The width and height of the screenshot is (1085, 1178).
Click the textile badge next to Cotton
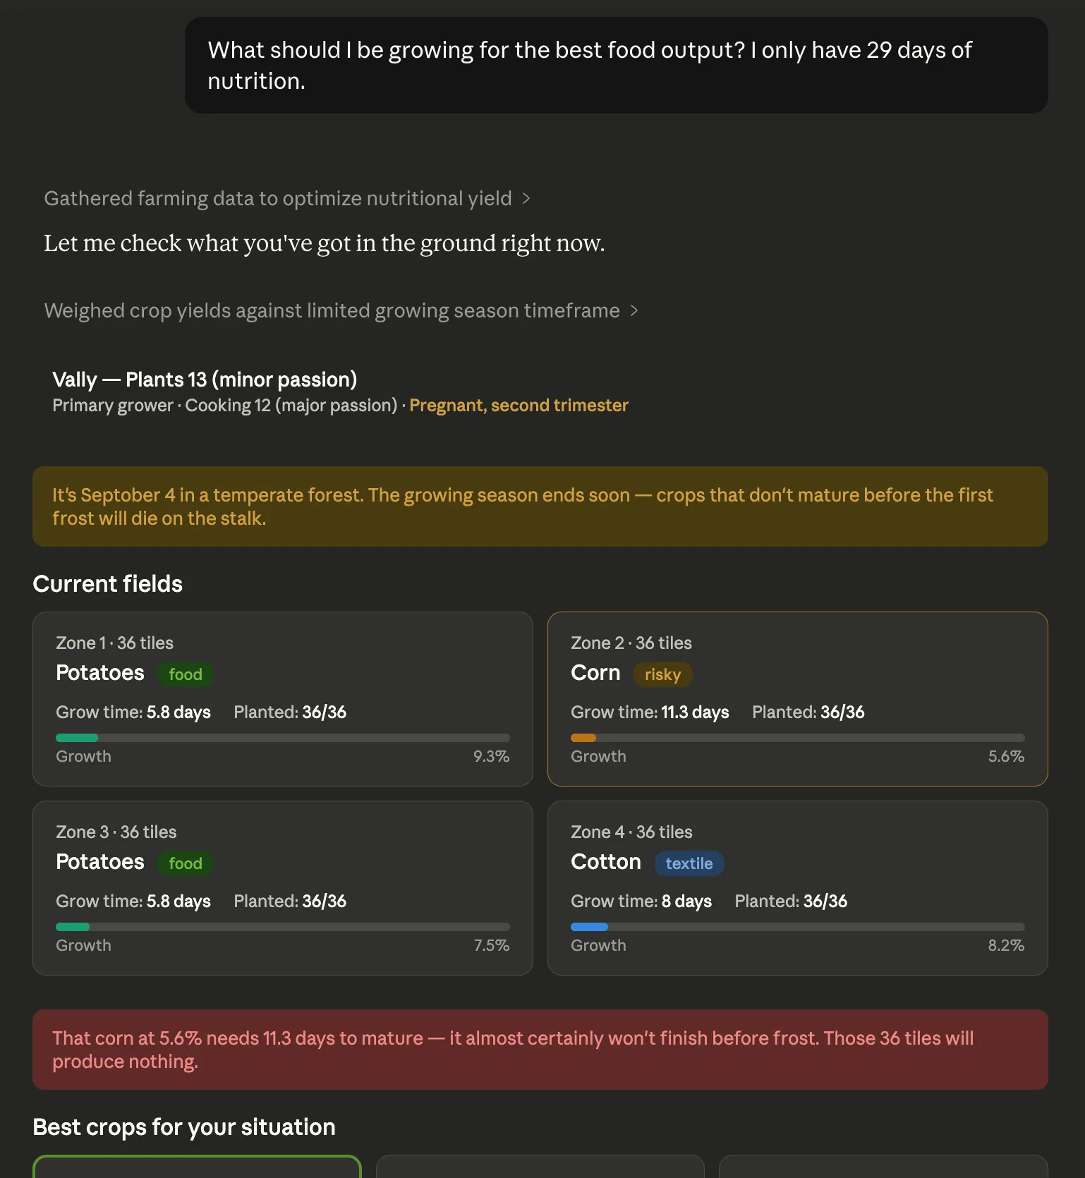689,863
